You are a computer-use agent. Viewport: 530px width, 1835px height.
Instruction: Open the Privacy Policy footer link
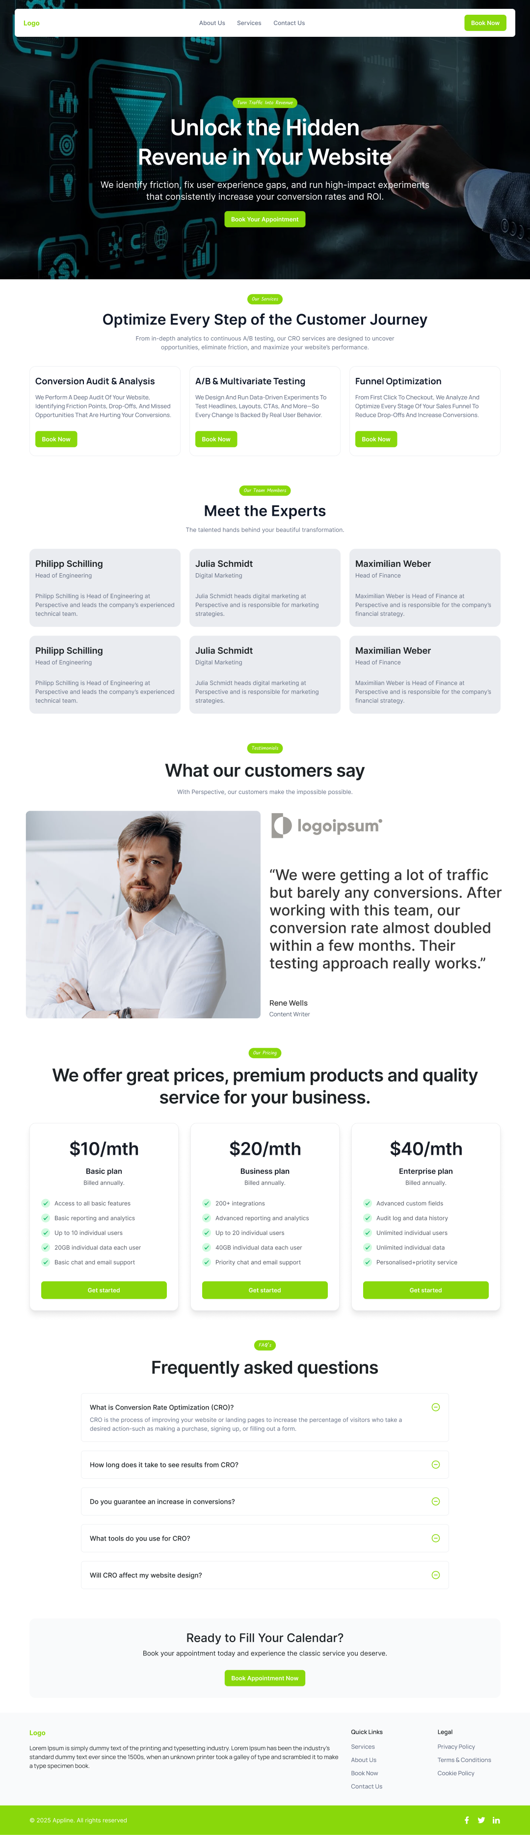456,1747
